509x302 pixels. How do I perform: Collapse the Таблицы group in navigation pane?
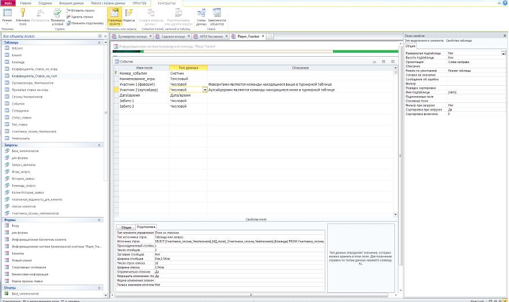click(x=100, y=42)
